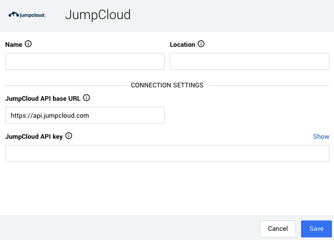Focus the Name input field
This screenshot has width=334, height=240.
(85, 61)
